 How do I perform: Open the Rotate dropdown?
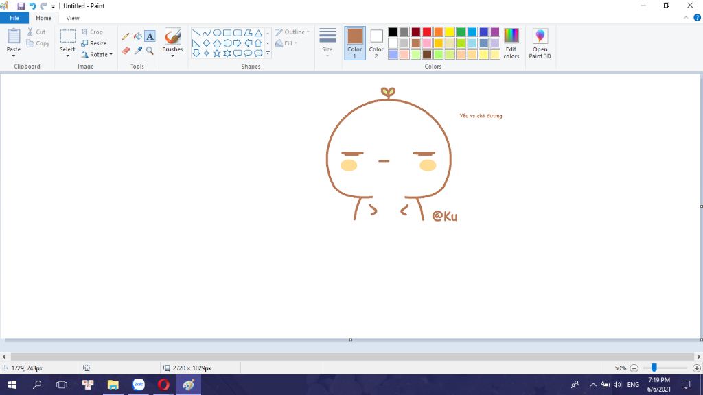click(97, 55)
